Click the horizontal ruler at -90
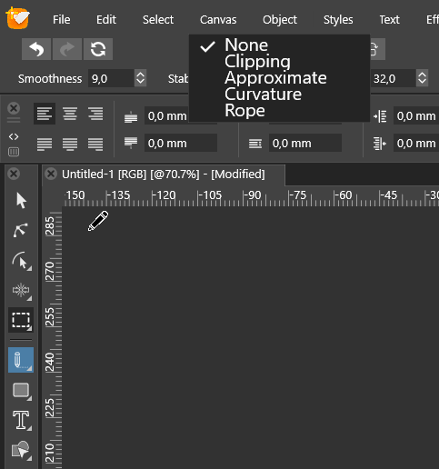The height and width of the screenshot is (469, 439). (x=252, y=195)
